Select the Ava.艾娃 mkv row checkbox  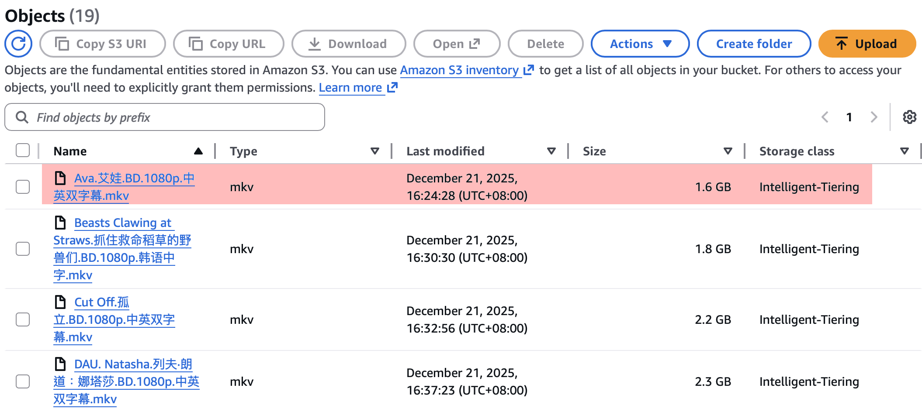pos(23,187)
